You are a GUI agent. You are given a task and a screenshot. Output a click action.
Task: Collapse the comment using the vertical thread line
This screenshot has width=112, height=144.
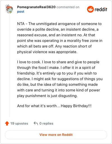(x=9, y=65)
